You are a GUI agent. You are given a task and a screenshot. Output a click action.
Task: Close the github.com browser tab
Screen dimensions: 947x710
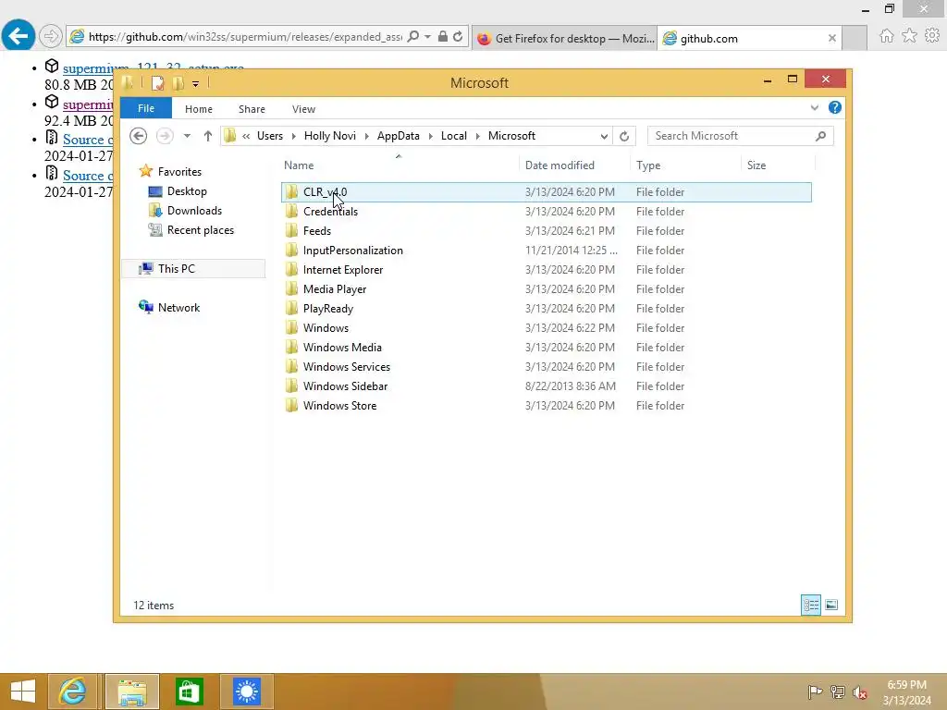(831, 38)
